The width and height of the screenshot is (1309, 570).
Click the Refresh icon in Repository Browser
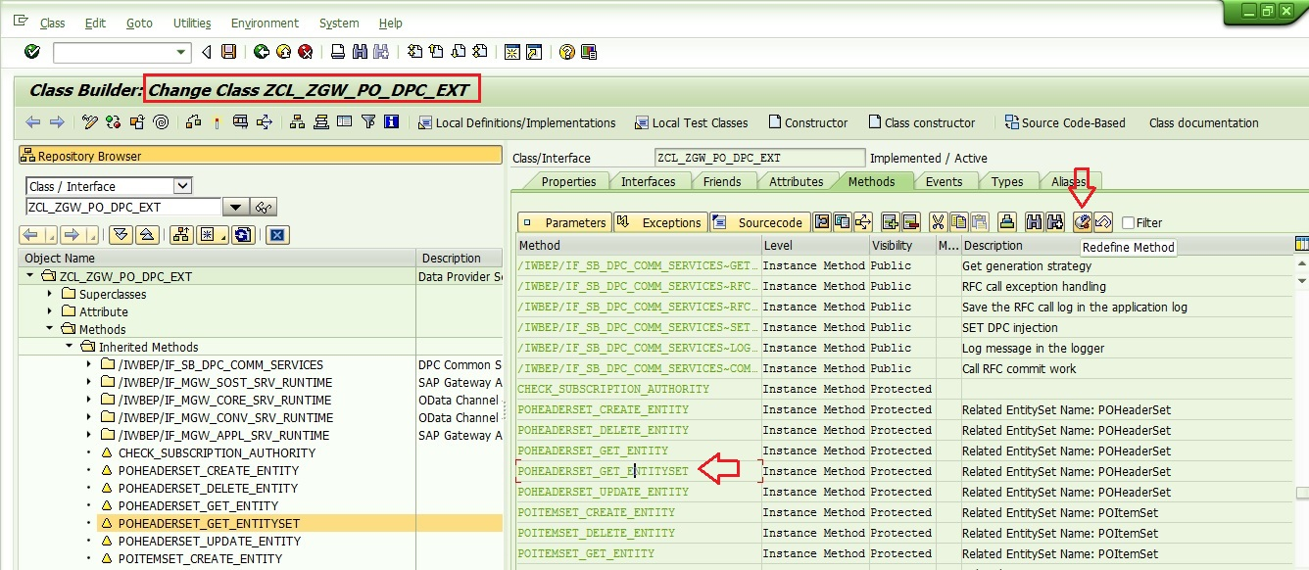(x=243, y=233)
